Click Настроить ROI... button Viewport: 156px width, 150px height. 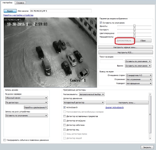point(126,52)
